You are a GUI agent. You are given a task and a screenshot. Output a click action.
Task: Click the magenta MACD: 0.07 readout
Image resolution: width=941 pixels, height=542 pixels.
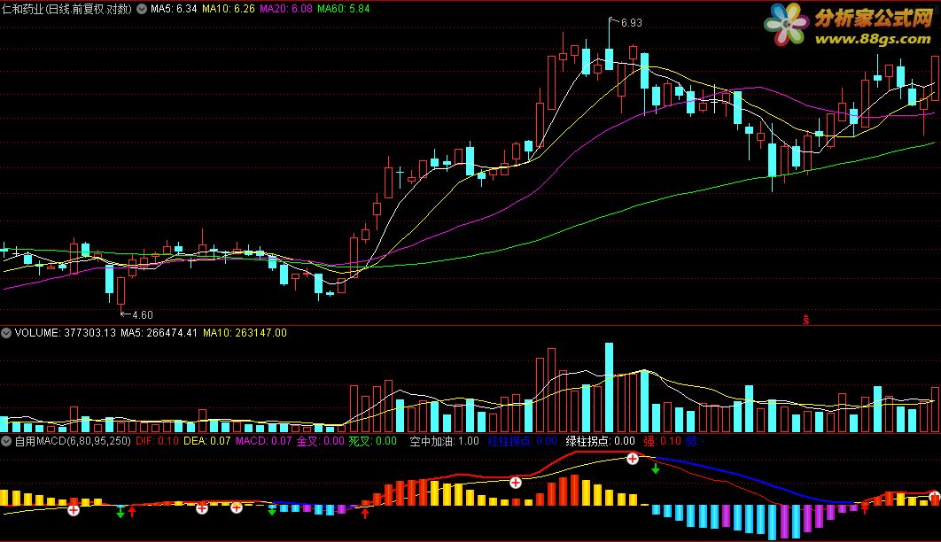(263, 441)
